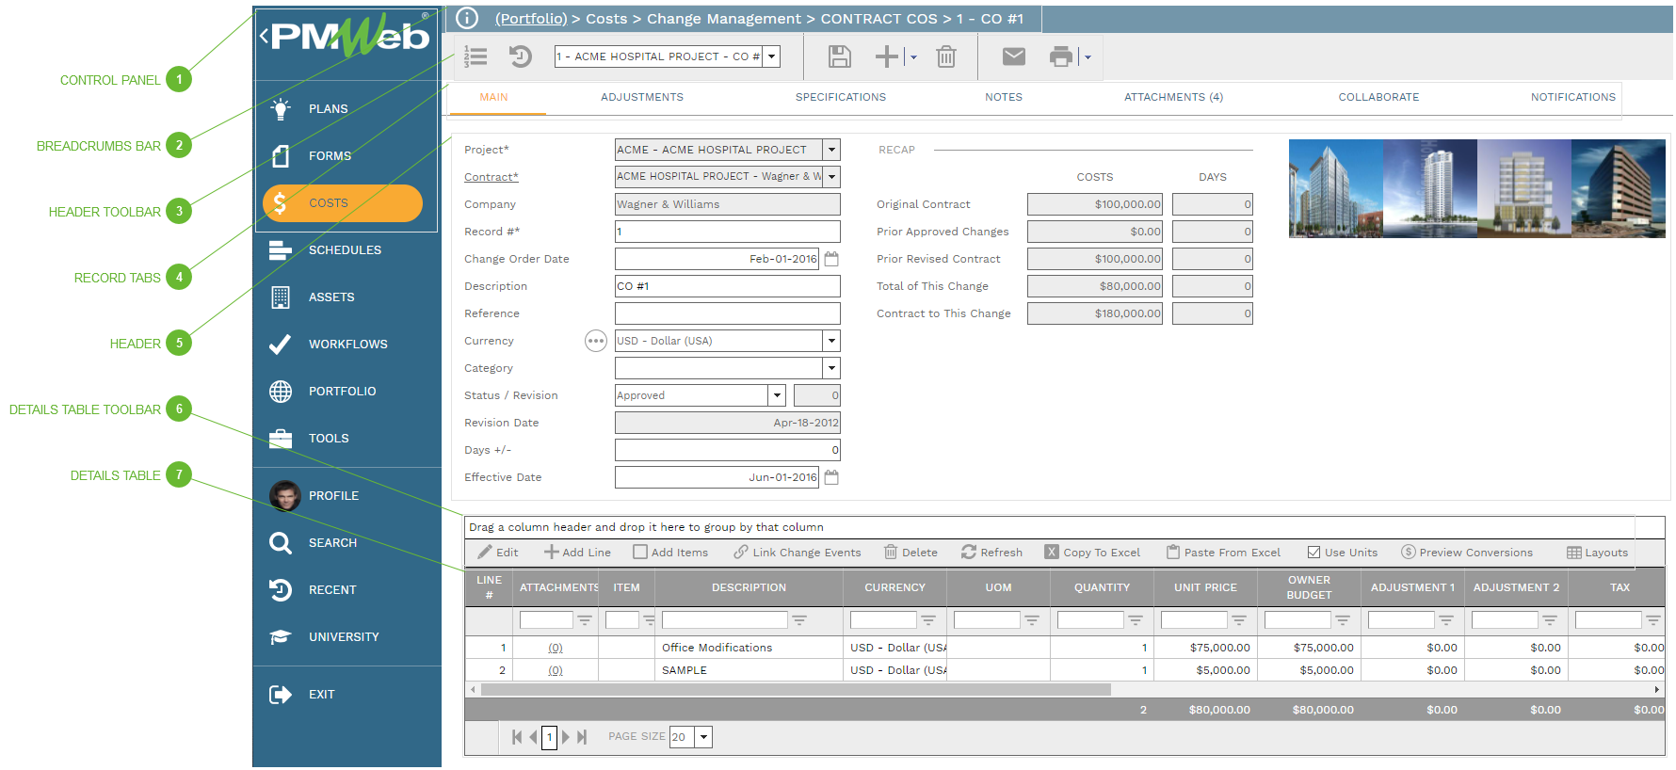Click the Copy To Excel button
Image resolution: width=1676 pixels, height=770 pixels.
pos(1092,553)
